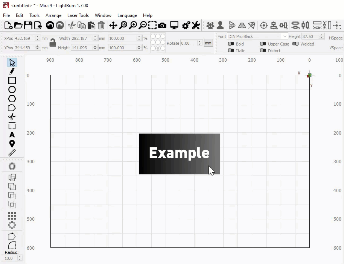Activate the Measure ruler tool

tap(12, 153)
